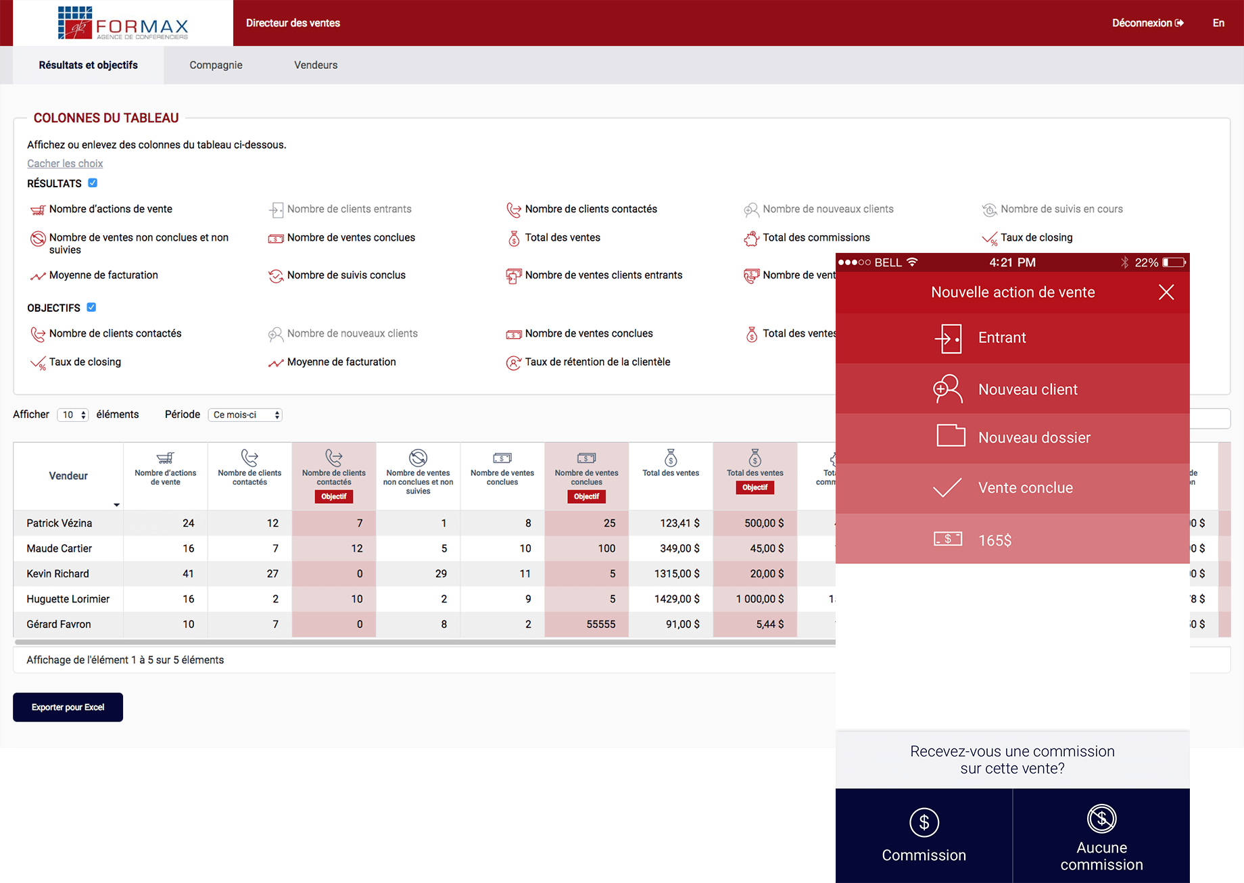Close the Nouvelle action de vente panel

pos(1166,292)
